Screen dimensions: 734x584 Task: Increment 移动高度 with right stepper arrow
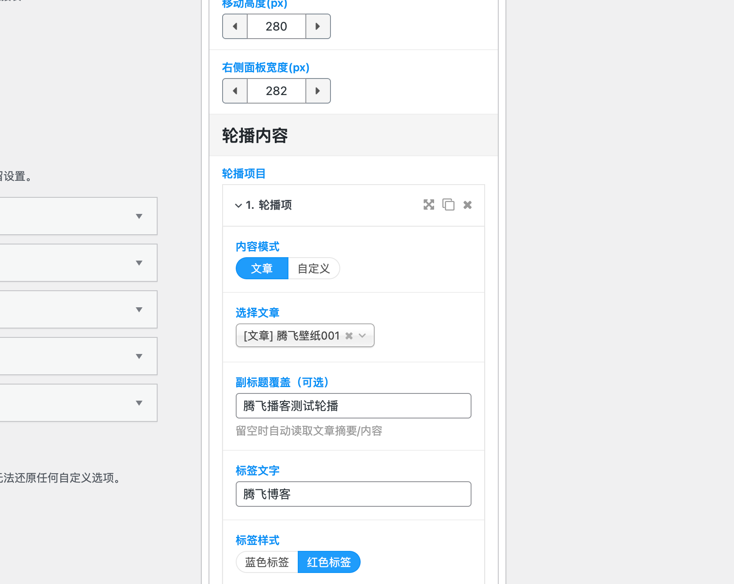pos(318,26)
